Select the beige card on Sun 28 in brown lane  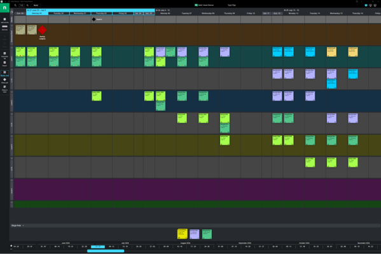pyautogui.click(x=20, y=30)
